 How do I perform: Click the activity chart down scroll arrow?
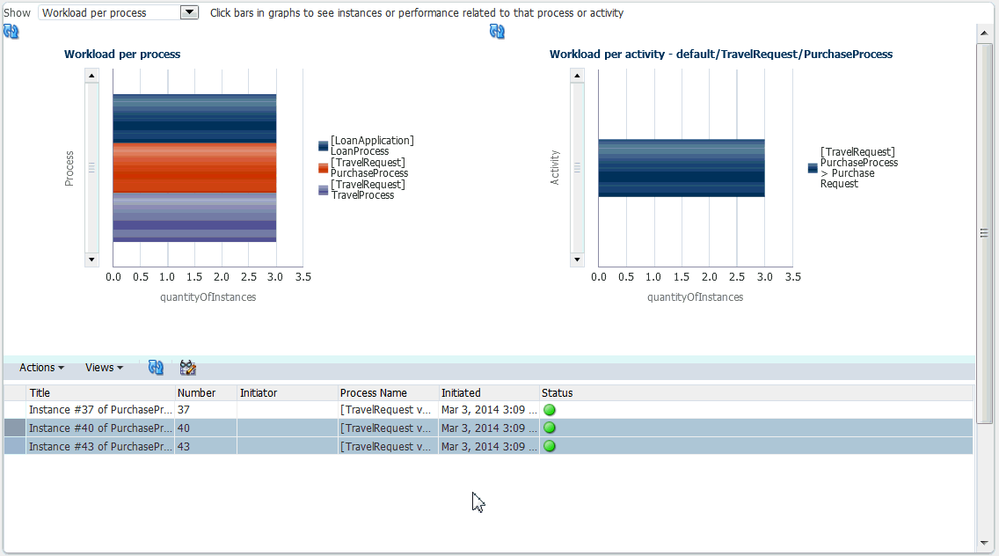click(577, 260)
